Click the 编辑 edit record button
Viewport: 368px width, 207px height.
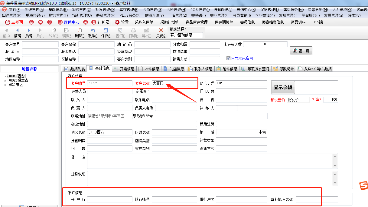tap(67, 33)
